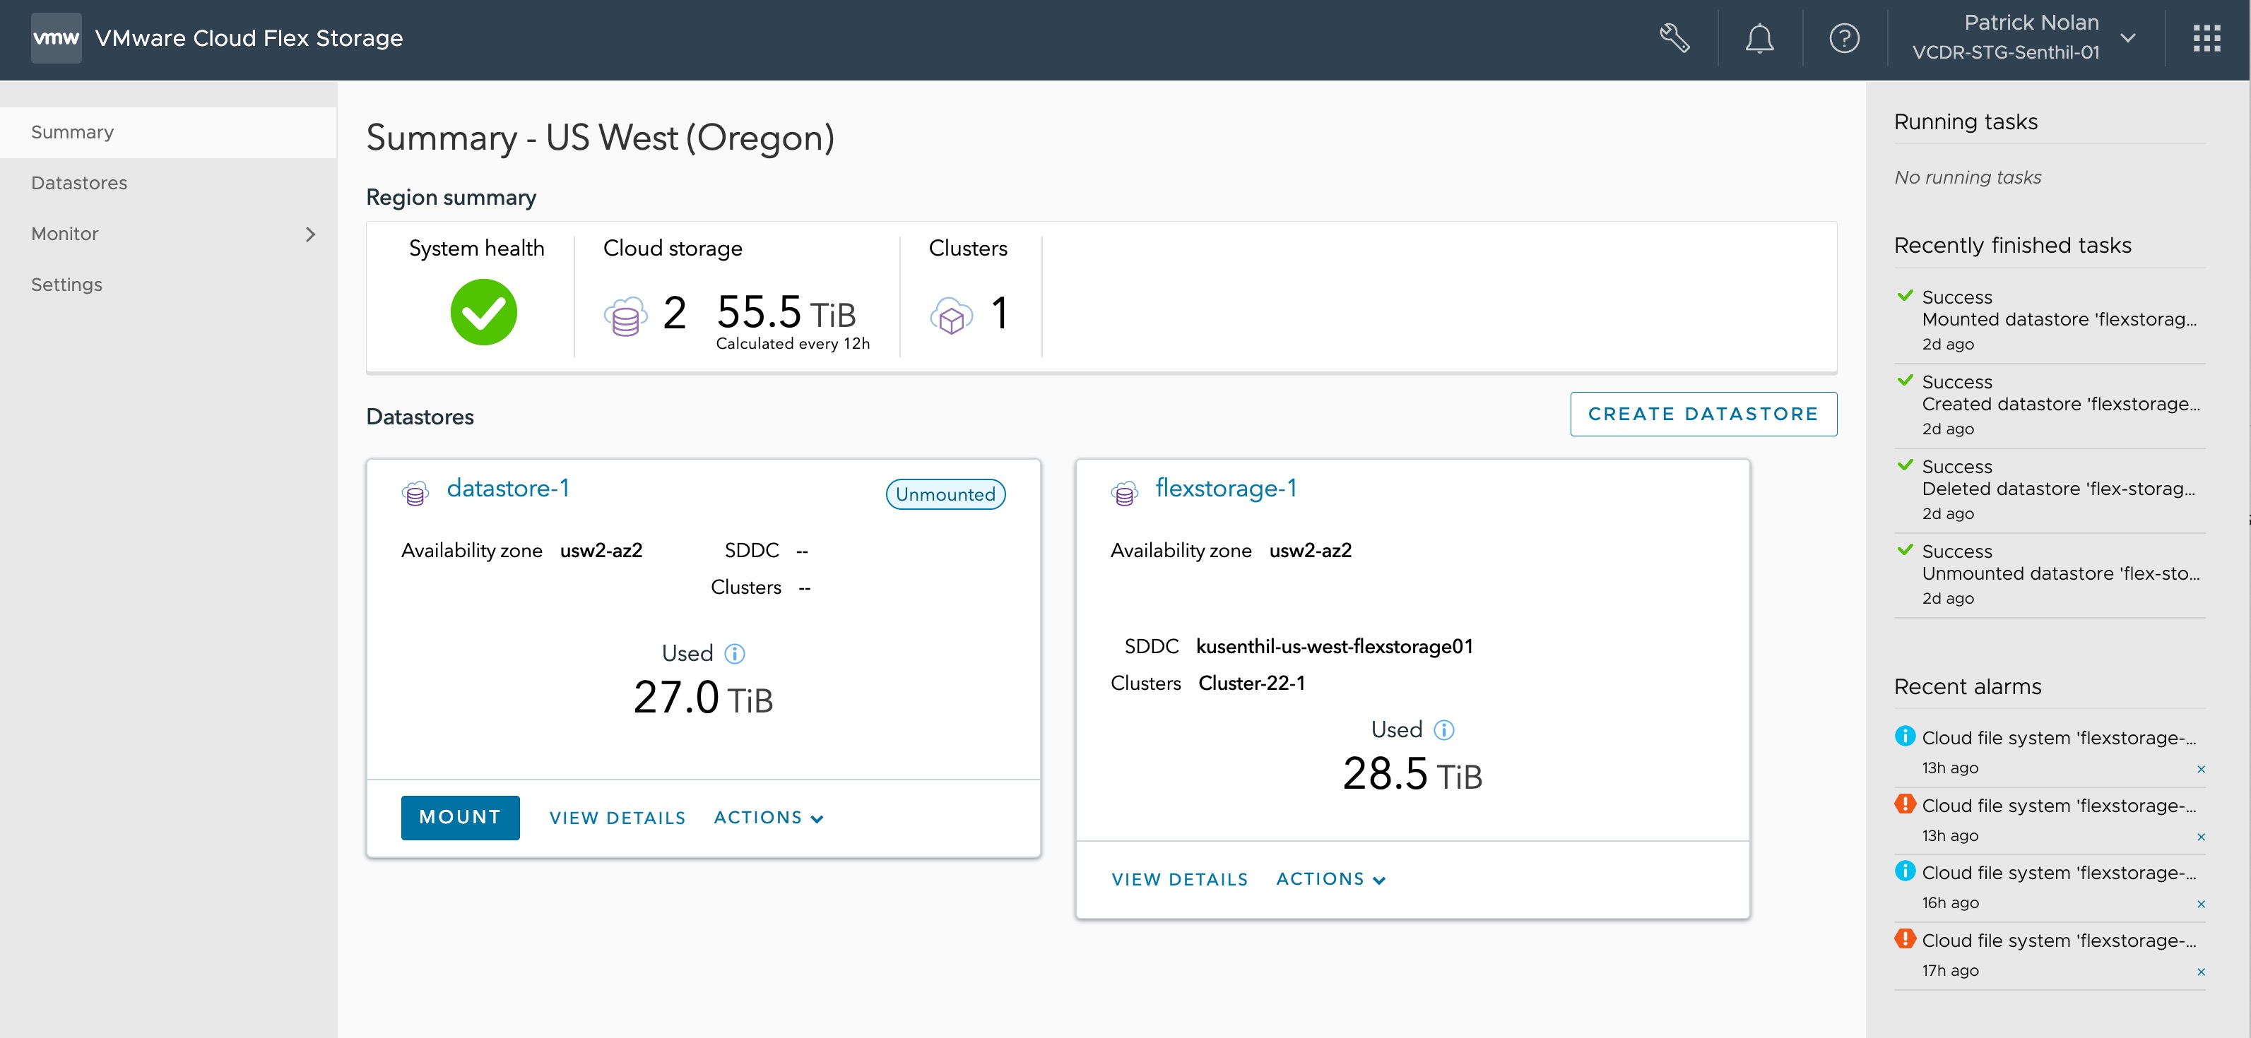Open the Unmounted datastore 'flex-sto...' task
The image size is (2251, 1038).
(2060, 573)
